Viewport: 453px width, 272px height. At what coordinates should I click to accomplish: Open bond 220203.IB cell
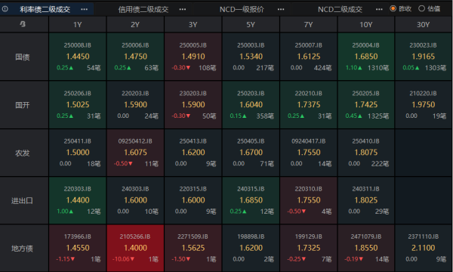click(x=135, y=104)
